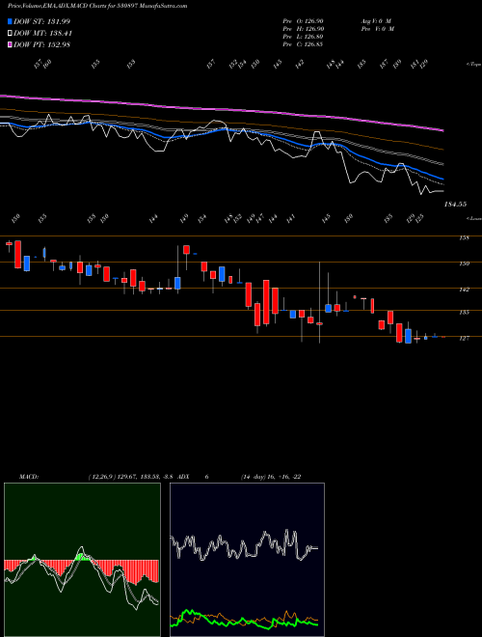Click the 'Pre C: 126.85' value
Viewport: 482px width, 637px height.
click(x=303, y=44)
